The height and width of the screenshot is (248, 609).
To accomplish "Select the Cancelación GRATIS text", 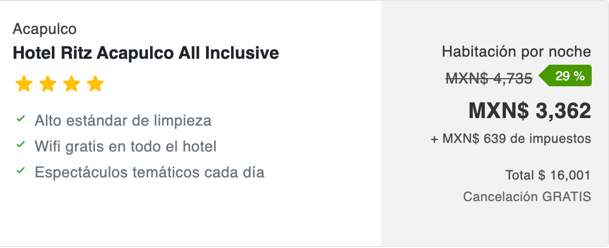I will pyautogui.click(x=526, y=197).
